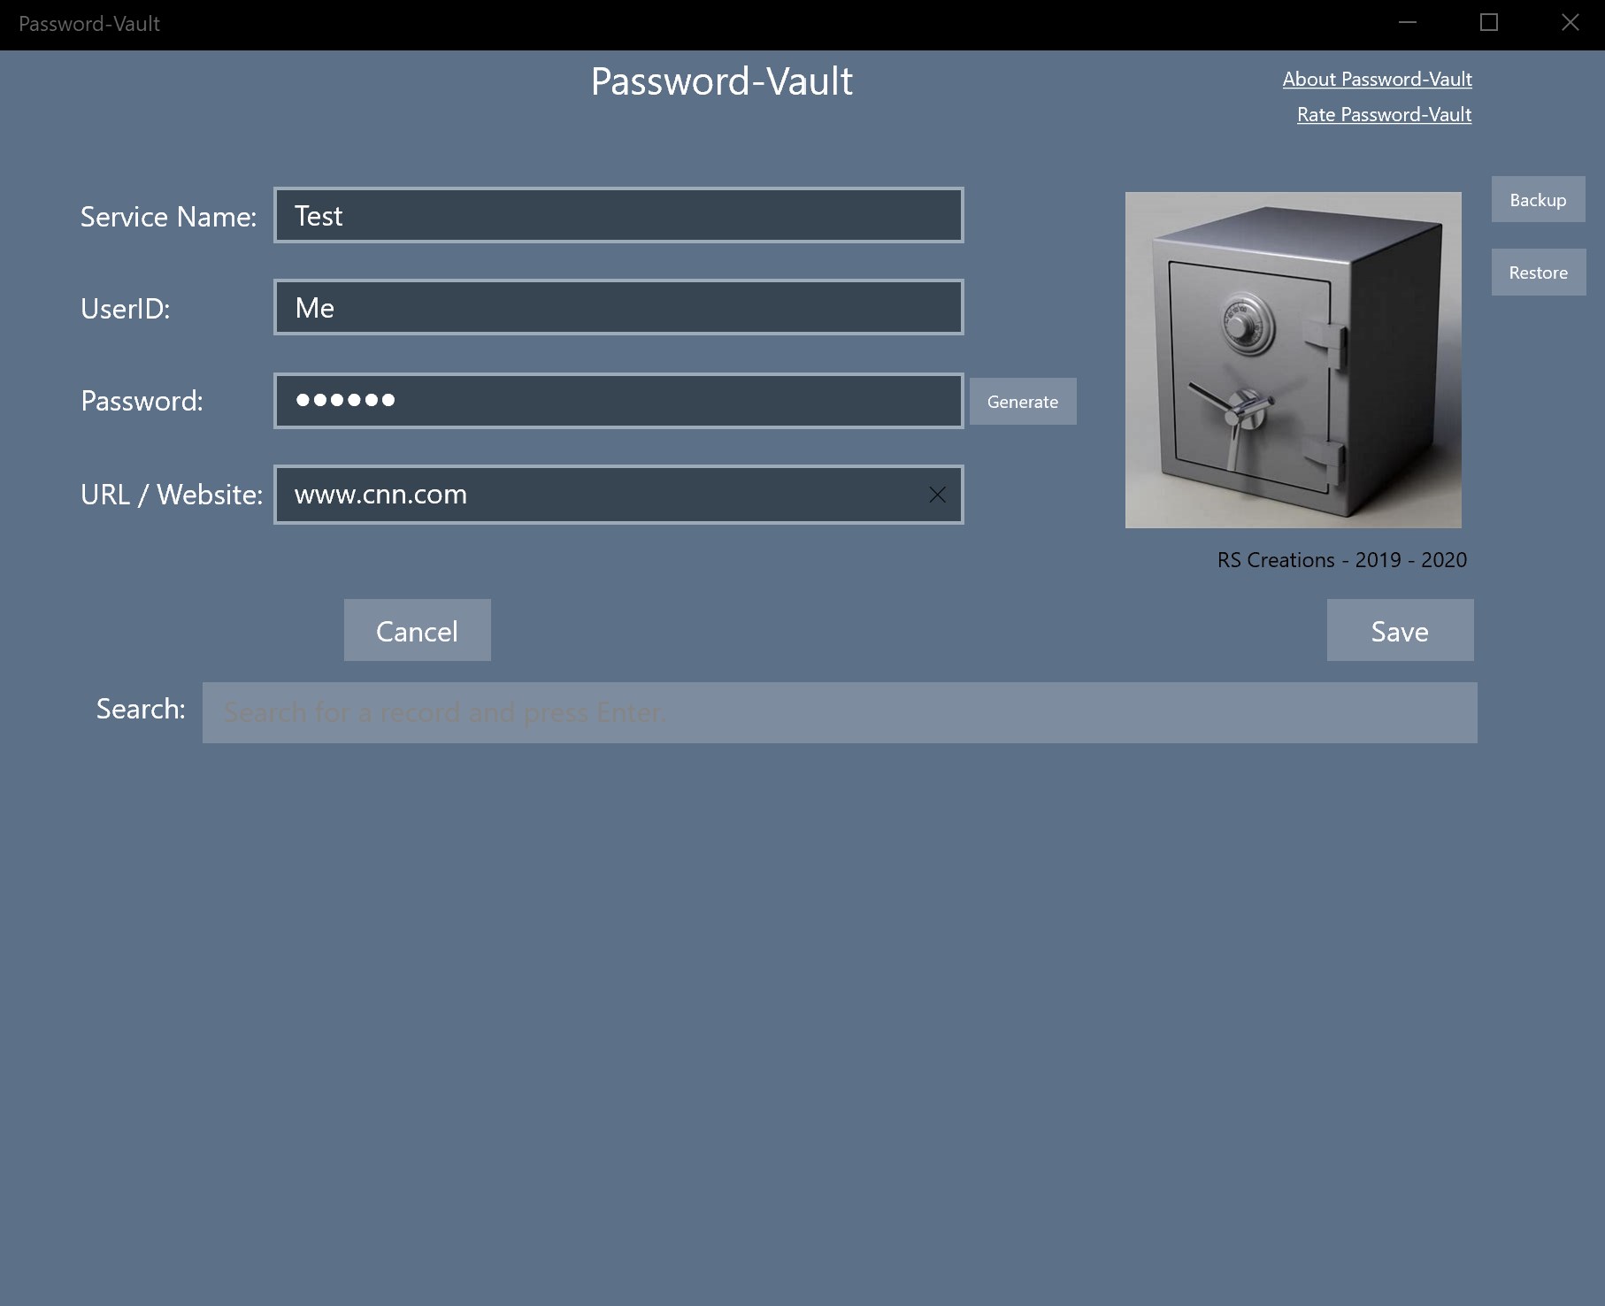This screenshot has width=1605, height=1306.
Task: Choose Restore to recover records
Action: [x=1539, y=273]
